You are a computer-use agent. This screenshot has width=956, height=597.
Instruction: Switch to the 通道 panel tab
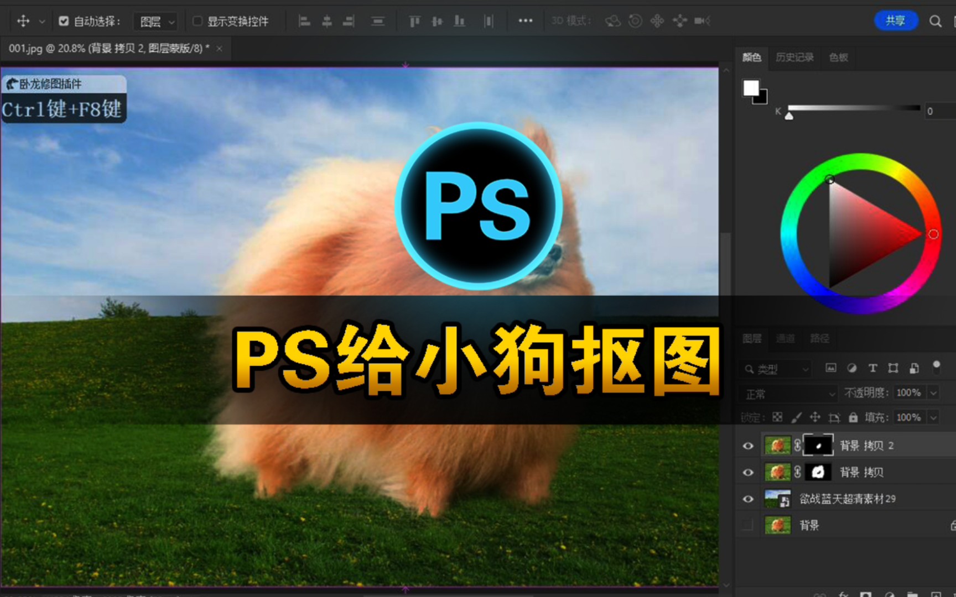point(785,338)
